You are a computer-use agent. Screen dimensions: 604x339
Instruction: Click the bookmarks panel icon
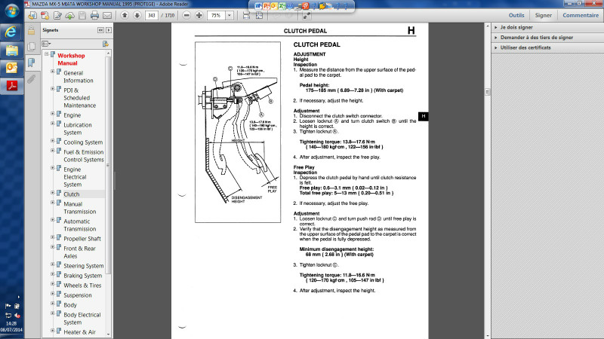pyautogui.click(x=31, y=63)
